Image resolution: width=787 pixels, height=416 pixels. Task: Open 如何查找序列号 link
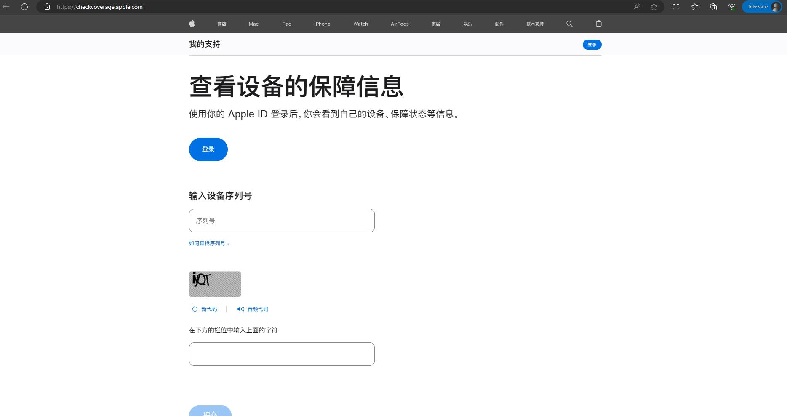coord(209,243)
